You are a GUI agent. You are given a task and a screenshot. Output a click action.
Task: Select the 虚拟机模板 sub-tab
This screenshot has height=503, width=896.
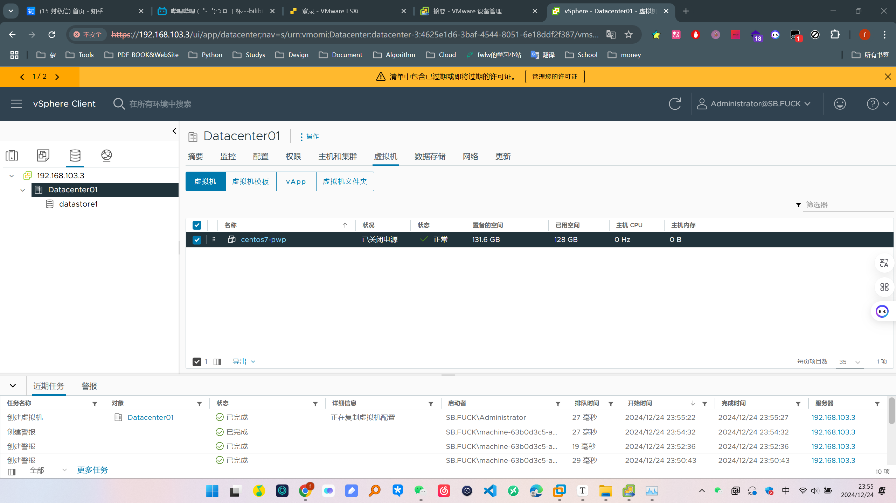tap(250, 181)
